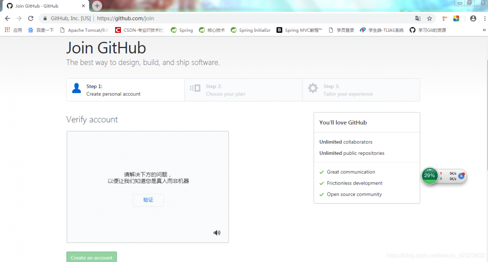Open Chrome's three-dot menu
The image size is (488, 262).
coord(485,18)
